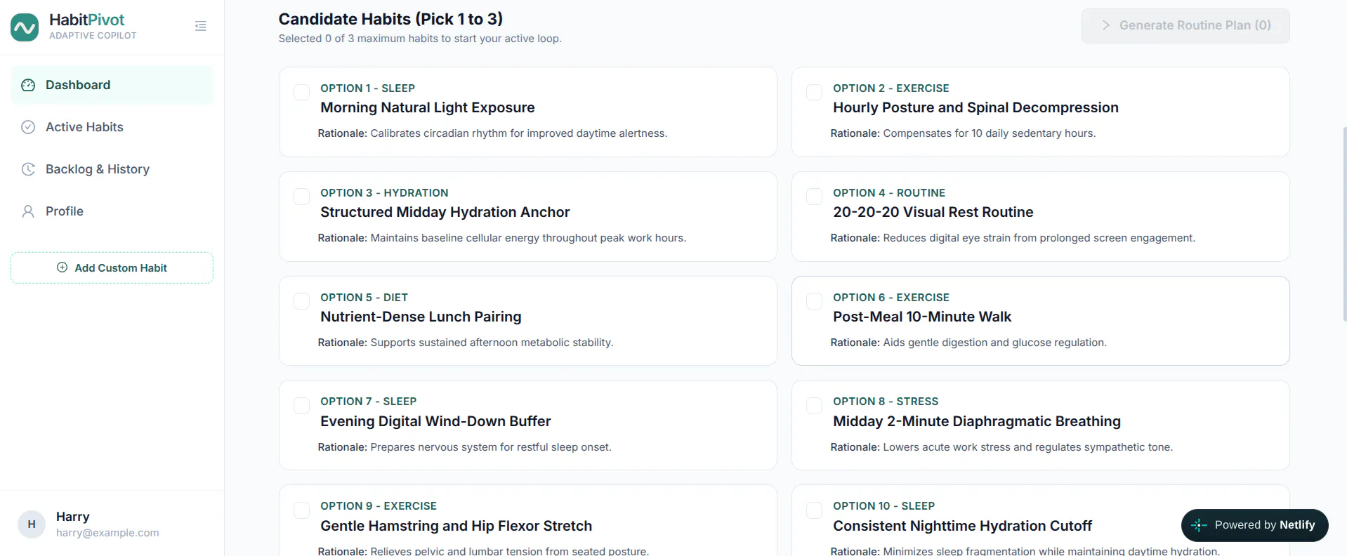
Task: Click Structured Midday Hydration Anchor title
Action: tap(445, 212)
